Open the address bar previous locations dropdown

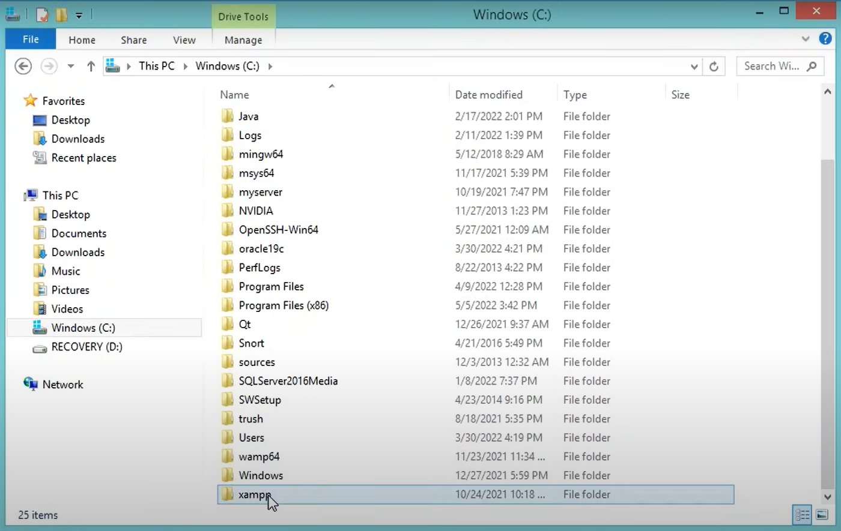tap(694, 66)
